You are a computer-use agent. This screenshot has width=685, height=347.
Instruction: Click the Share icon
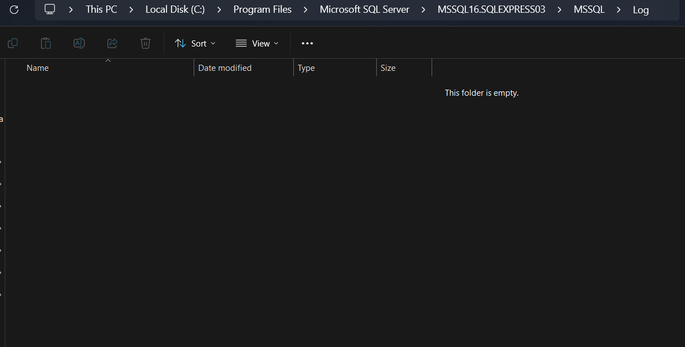(x=112, y=43)
